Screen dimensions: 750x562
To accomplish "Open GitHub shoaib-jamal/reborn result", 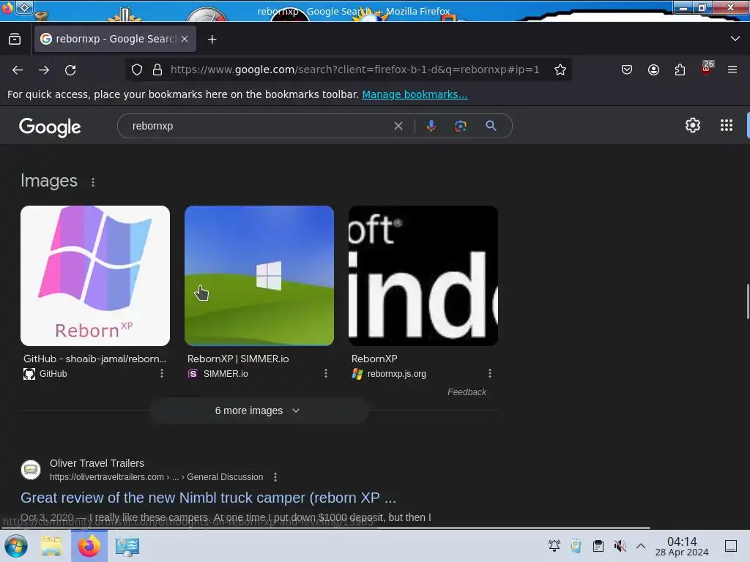I will [x=94, y=359].
